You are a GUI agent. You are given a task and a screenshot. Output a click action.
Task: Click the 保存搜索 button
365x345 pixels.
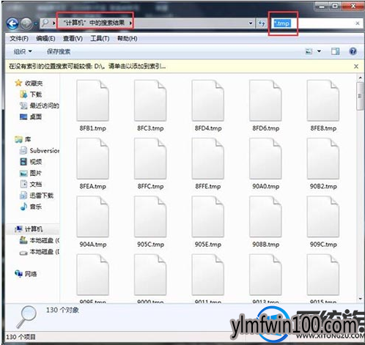[x=59, y=51]
